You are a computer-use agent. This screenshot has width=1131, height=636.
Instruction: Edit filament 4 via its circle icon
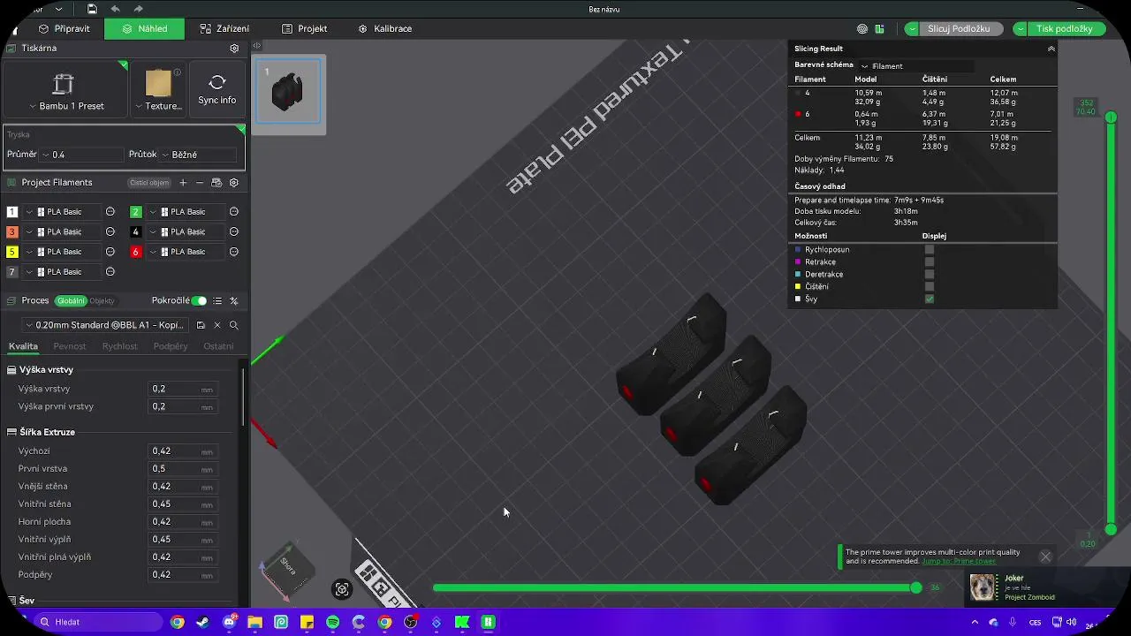234,231
